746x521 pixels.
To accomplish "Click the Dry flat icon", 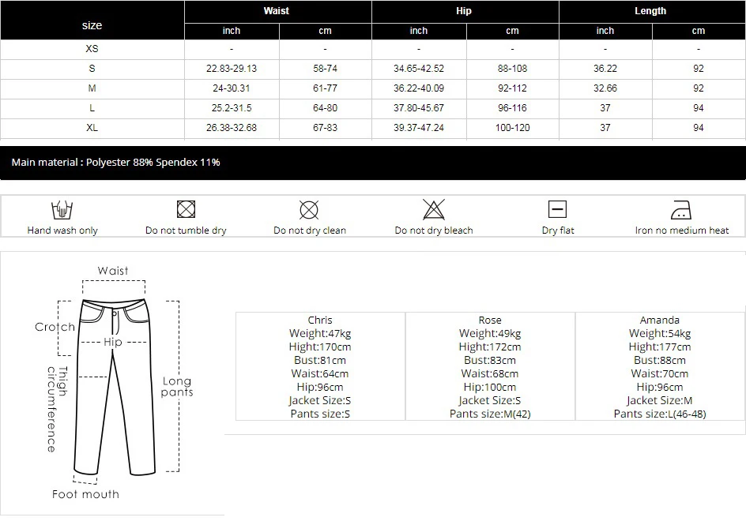I will coord(557,209).
